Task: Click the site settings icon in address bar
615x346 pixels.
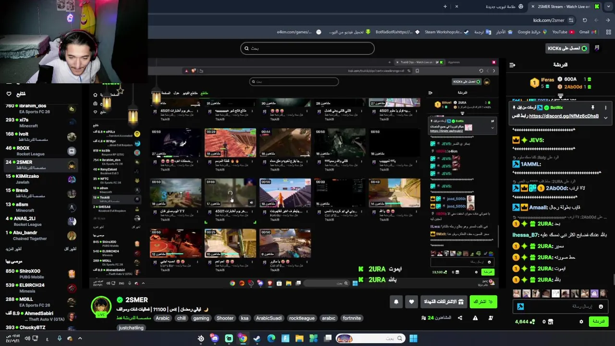Action: (571, 20)
